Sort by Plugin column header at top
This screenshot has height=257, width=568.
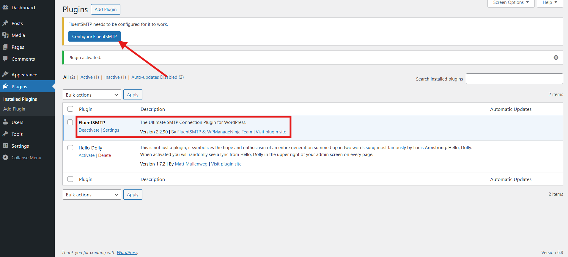pyautogui.click(x=86, y=109)
